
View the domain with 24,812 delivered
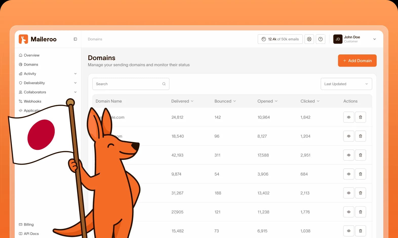point(349,117)
